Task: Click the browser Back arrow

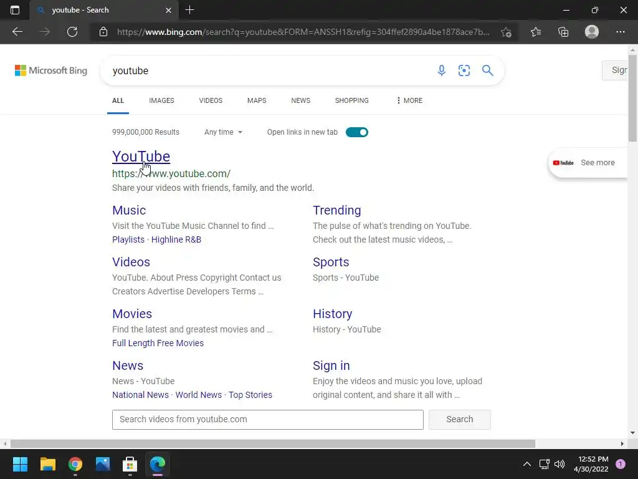Action: coord(17,32)
